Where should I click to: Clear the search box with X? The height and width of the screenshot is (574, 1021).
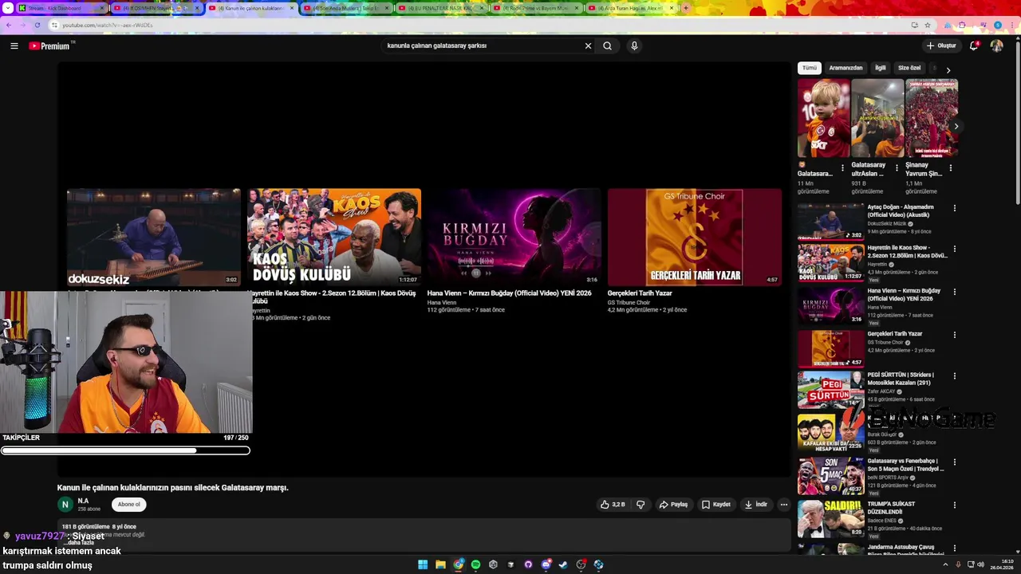[588, 45]
